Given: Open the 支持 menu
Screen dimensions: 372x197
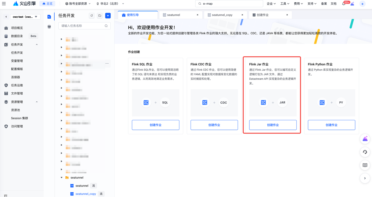Looking at the screenshot, I should (312, 4).
